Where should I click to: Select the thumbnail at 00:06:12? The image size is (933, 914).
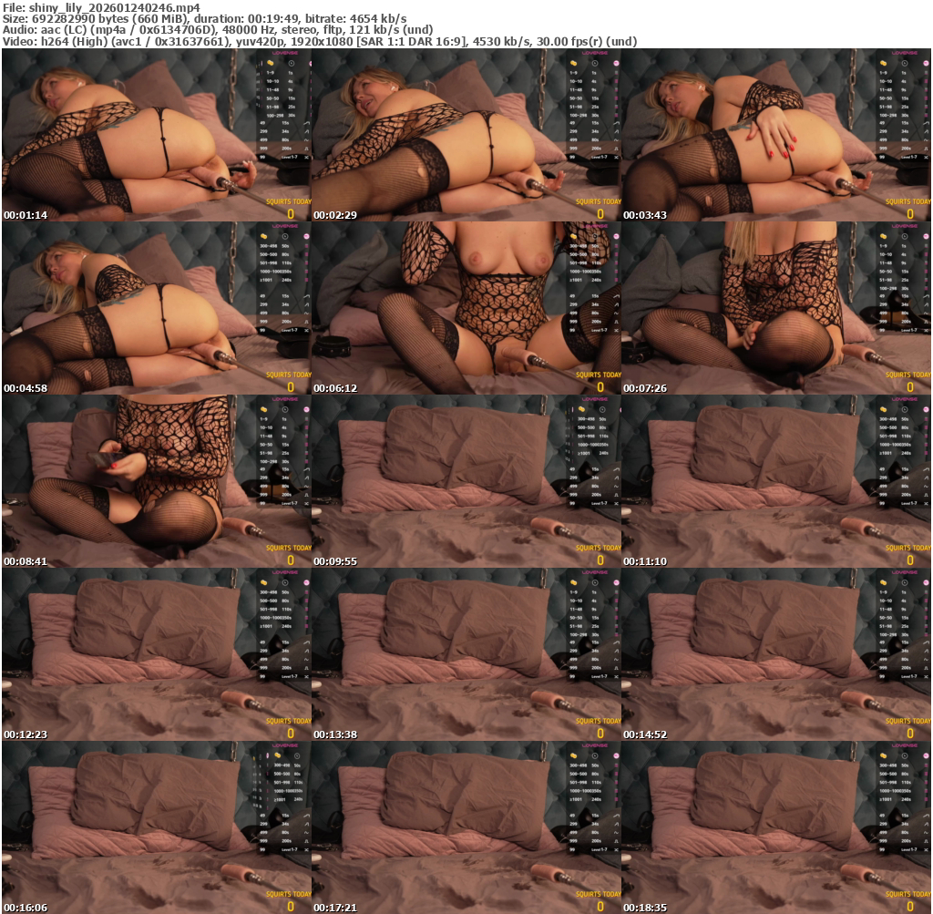(x=466, y=308)
